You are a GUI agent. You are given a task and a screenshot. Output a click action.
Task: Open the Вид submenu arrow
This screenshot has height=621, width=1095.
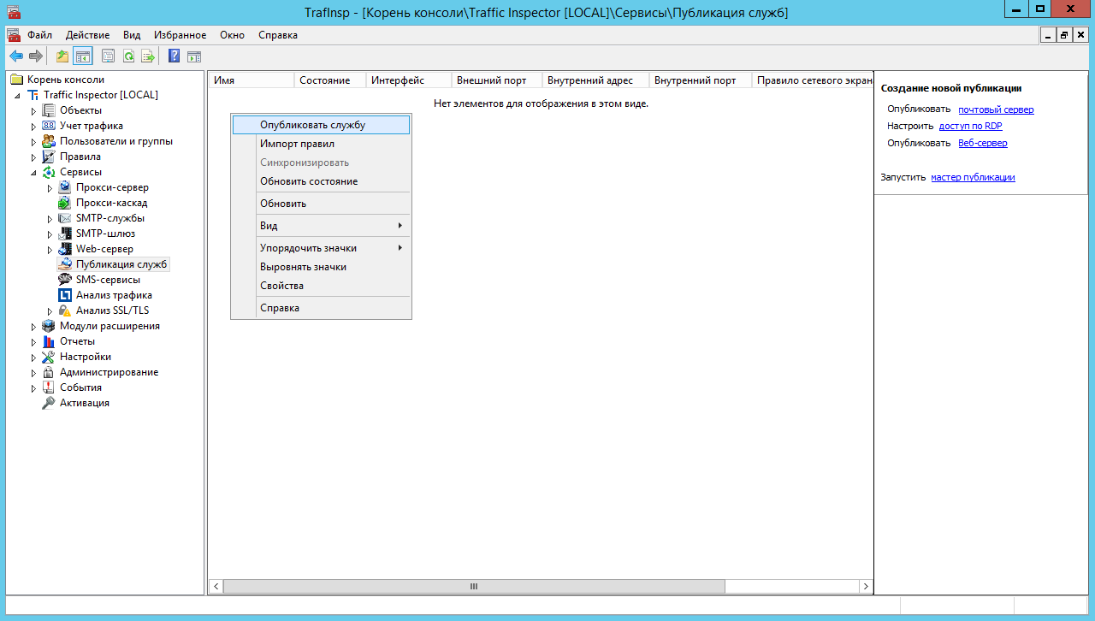400,226
